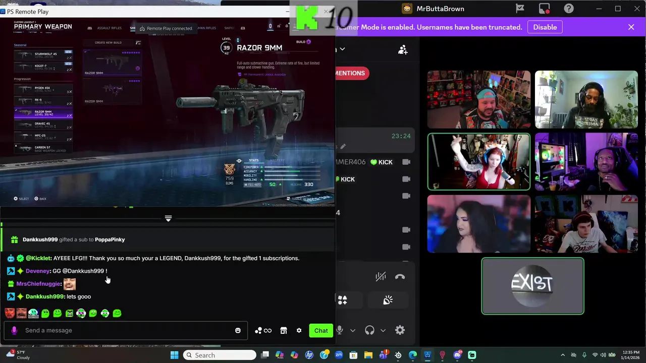Click CREATE NEW BUILD in gunsmith
The height and width of the screenshot is (363, 646).
[108, 42]
